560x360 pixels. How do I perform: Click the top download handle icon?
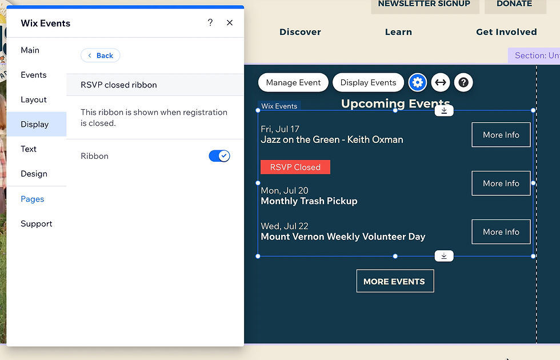pos(444,111)
